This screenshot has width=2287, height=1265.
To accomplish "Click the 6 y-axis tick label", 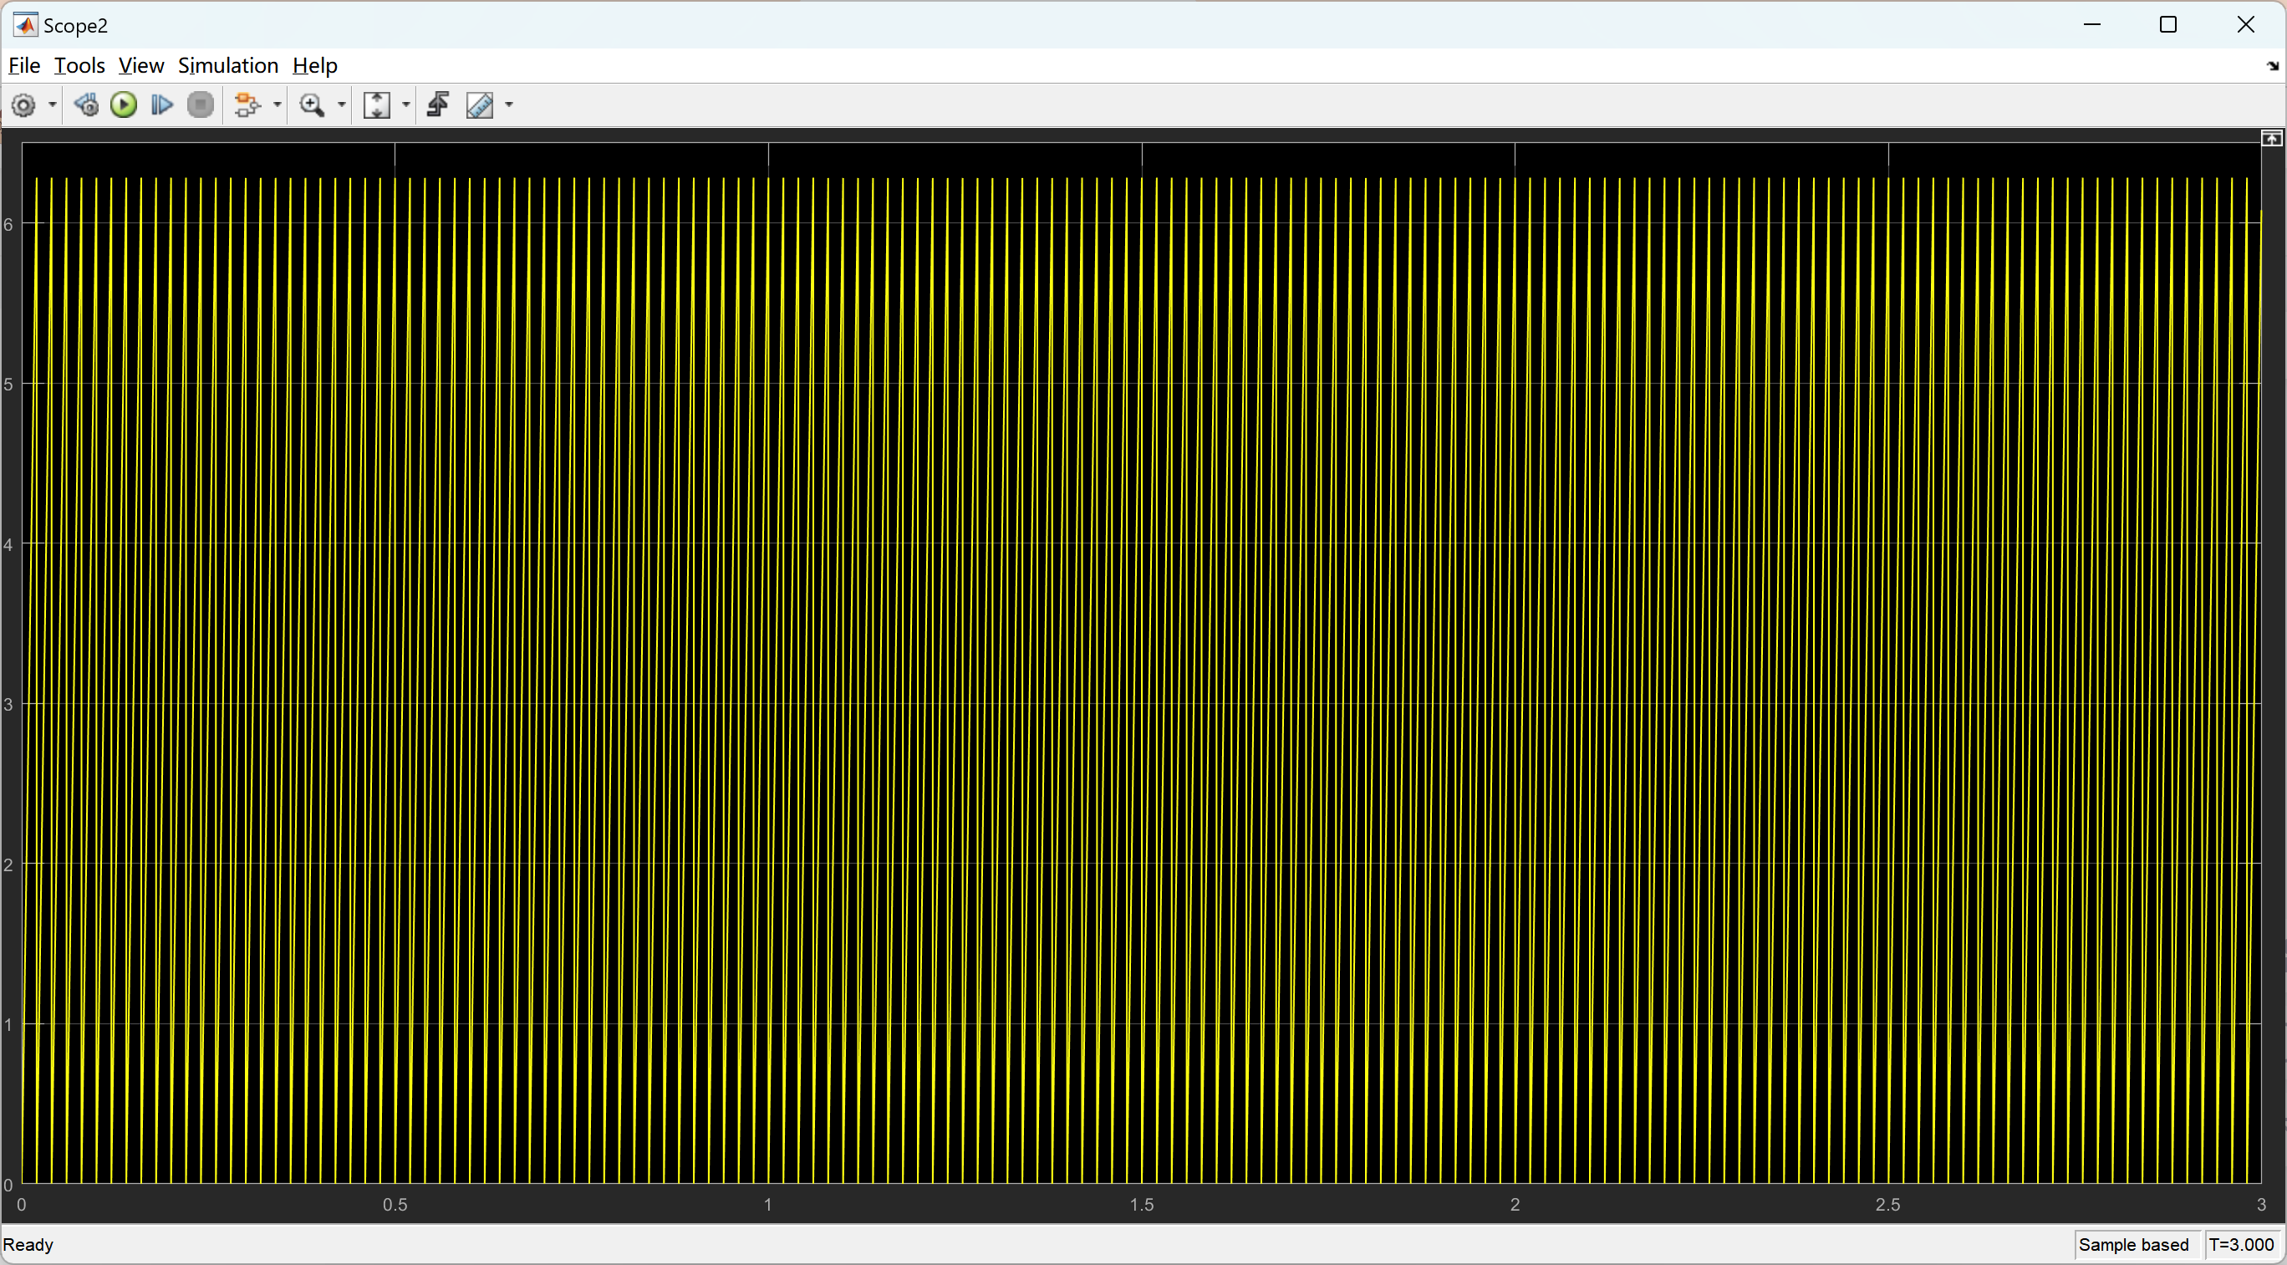I will 9,225.
